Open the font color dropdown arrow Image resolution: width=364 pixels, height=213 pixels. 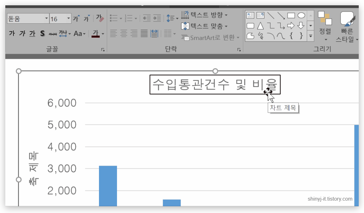(103, 34)
